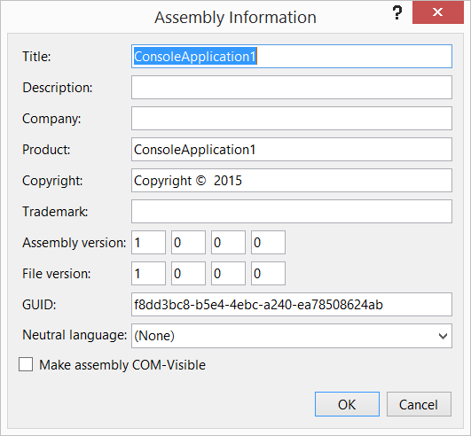Select the GUID text field

tap(291, 305)
